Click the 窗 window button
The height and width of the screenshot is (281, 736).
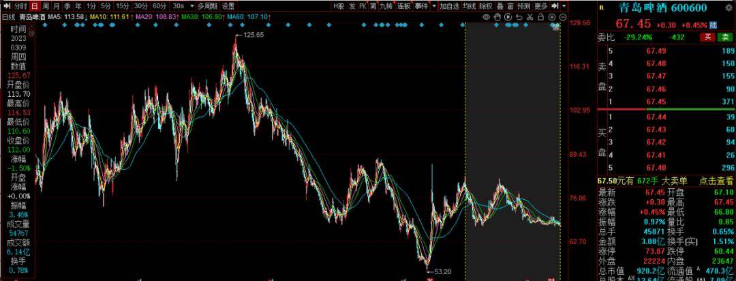[510, 6]
